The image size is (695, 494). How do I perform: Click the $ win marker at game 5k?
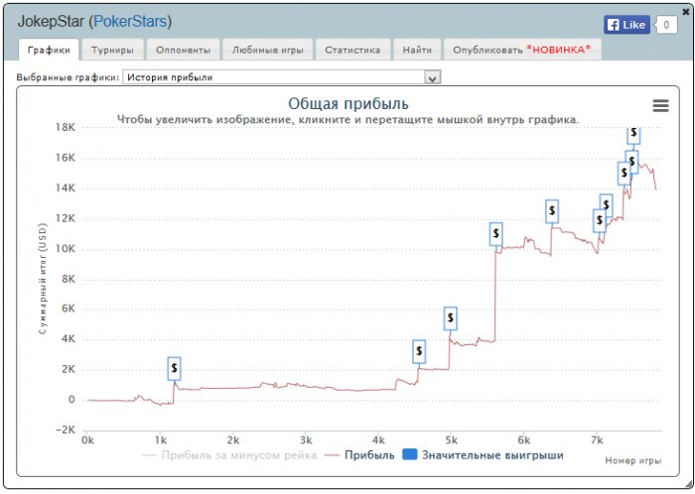[451, 318]
